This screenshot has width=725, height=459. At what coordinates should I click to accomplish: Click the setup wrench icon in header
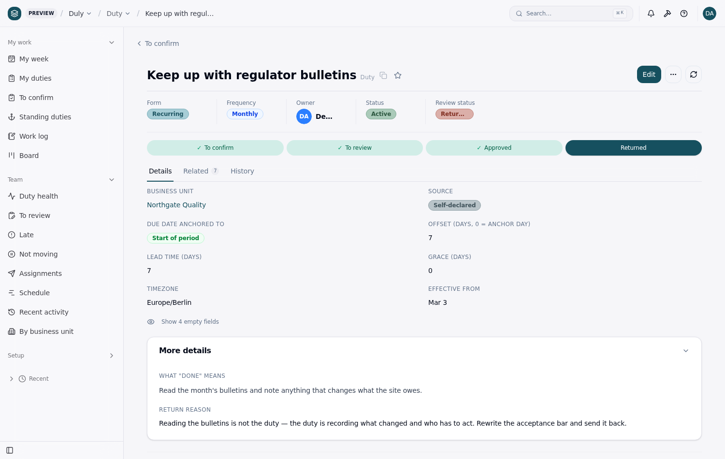(x=667, y=14)
